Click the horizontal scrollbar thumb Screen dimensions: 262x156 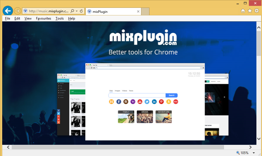(118, 147)
